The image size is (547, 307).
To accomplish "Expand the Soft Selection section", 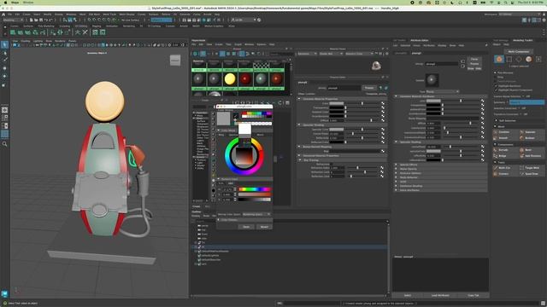I will 496,120.
